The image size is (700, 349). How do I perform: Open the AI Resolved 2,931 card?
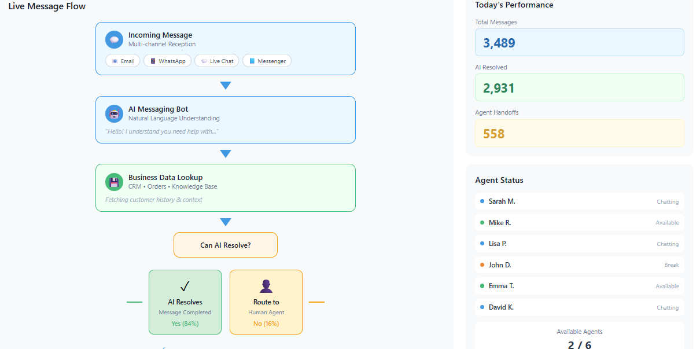click(579, 87)
